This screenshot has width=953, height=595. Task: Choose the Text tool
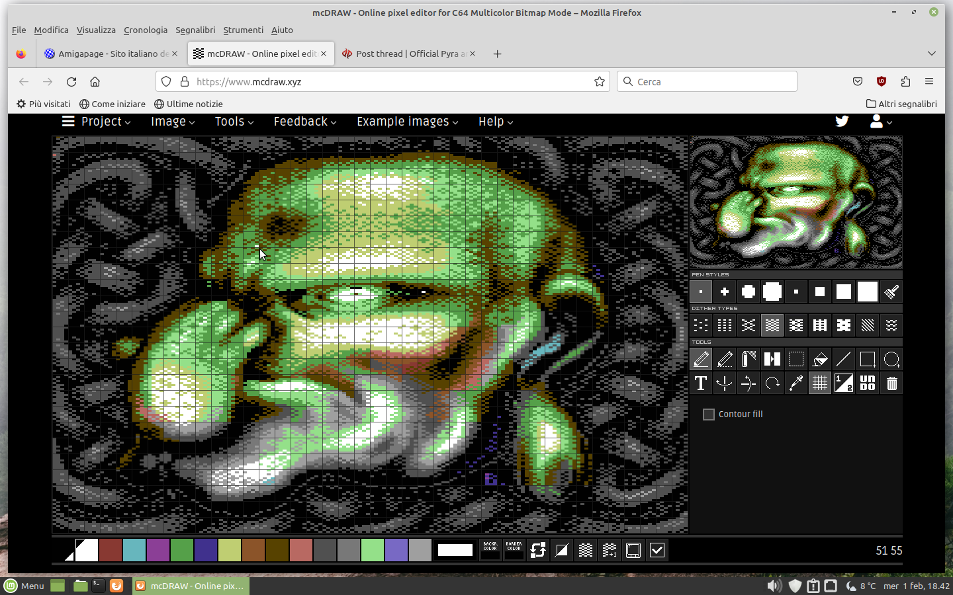tap(701, 383)
